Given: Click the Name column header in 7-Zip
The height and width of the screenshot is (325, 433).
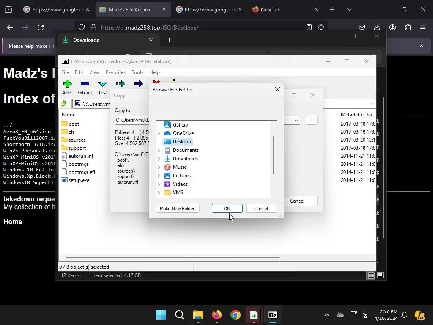Looking at the screenshot, I should coord(69,114).
